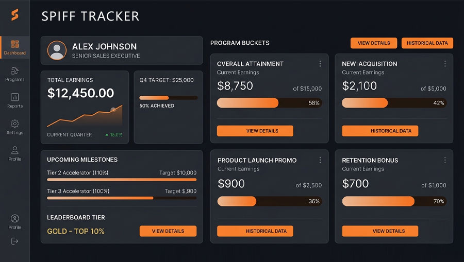Click Product Launch Promo 36% progress bar

(x=270, y=201)
